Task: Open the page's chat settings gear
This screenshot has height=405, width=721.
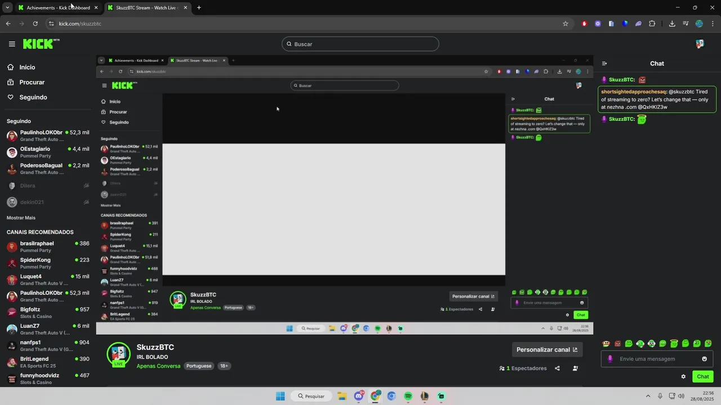Action: click(683, 377)
